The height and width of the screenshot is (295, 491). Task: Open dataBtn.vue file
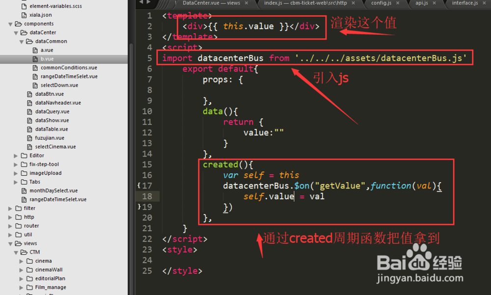pos(49,94)
